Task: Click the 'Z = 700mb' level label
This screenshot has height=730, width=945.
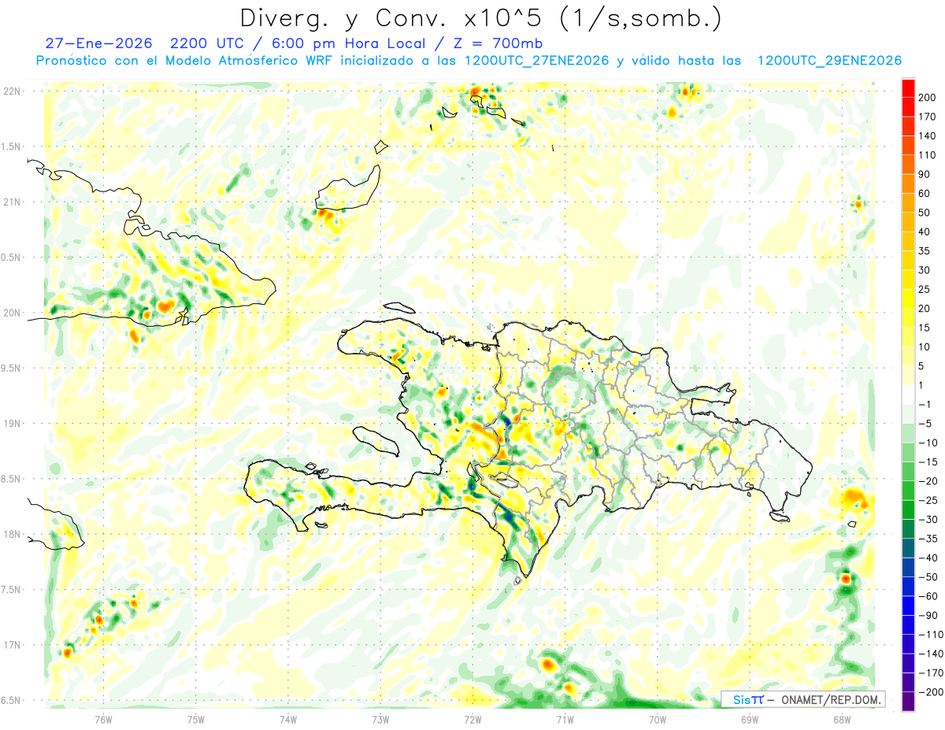Action: tap(498, 43)
